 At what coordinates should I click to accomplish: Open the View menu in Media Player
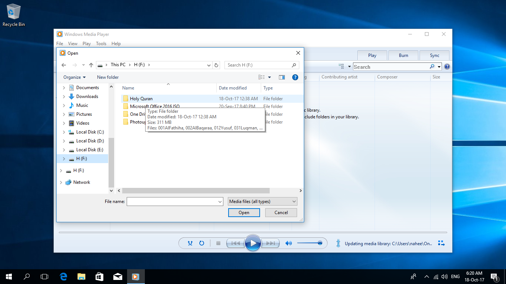coord(73,44)
